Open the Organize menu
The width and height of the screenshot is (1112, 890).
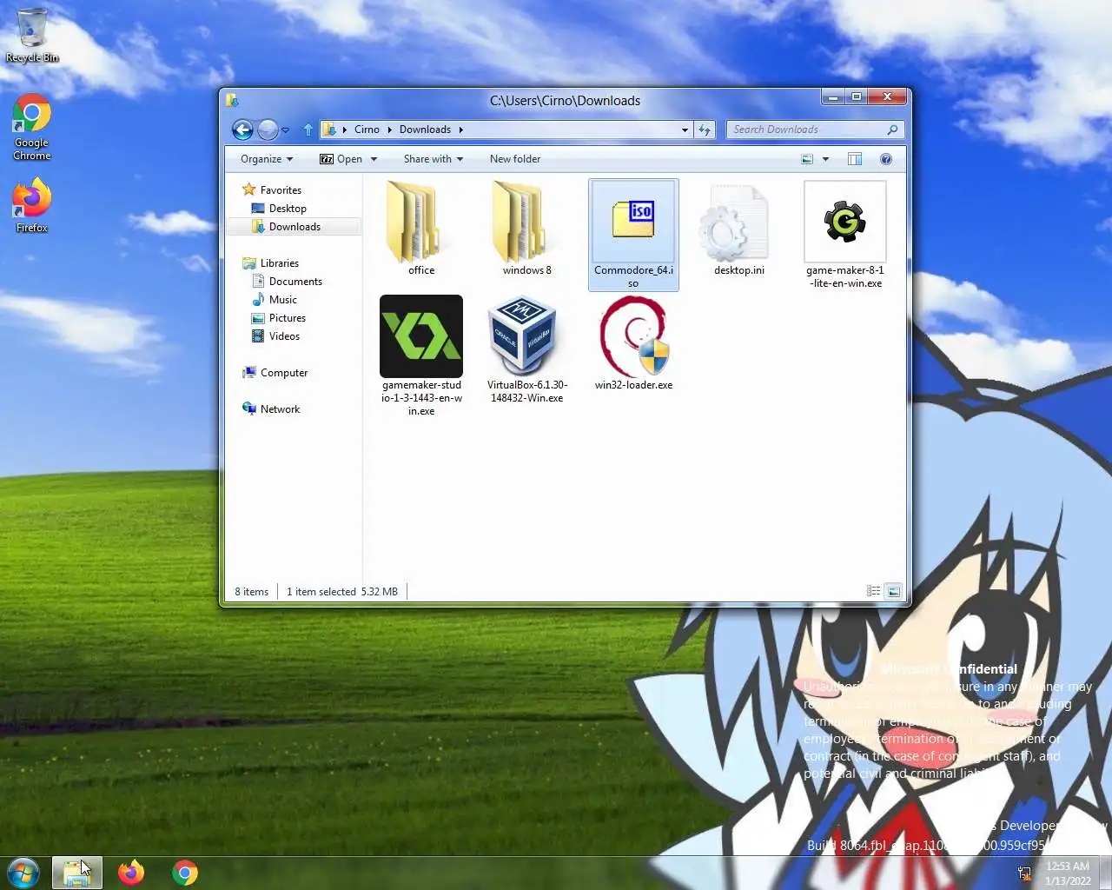pos(267,159)
